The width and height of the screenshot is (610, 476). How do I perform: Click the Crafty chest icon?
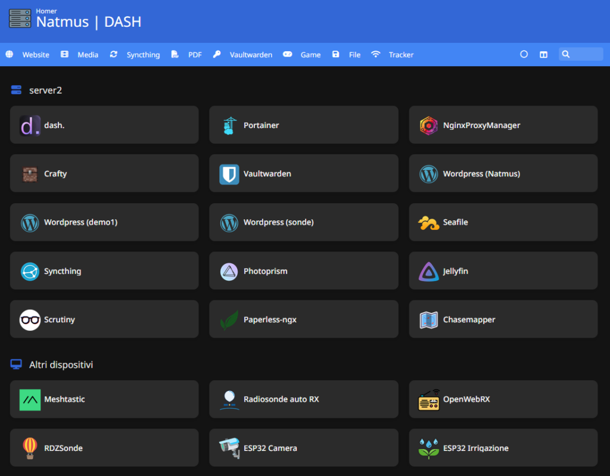click(x=30, y=174)
